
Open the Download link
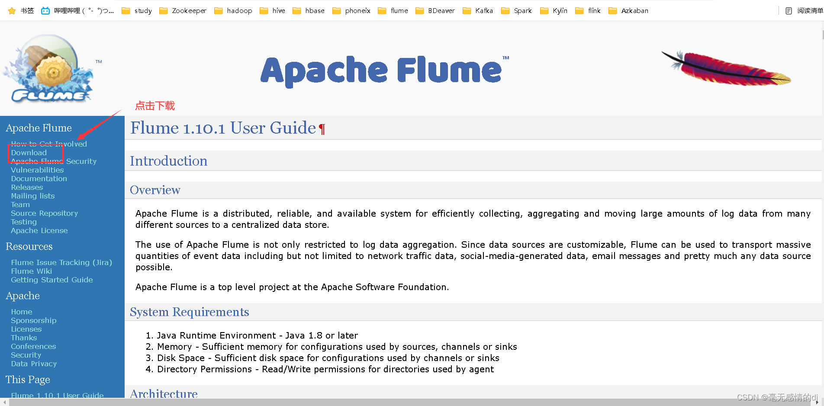(x=29, y=153)
